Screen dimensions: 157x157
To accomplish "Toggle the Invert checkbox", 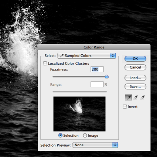I will point(125,107).
